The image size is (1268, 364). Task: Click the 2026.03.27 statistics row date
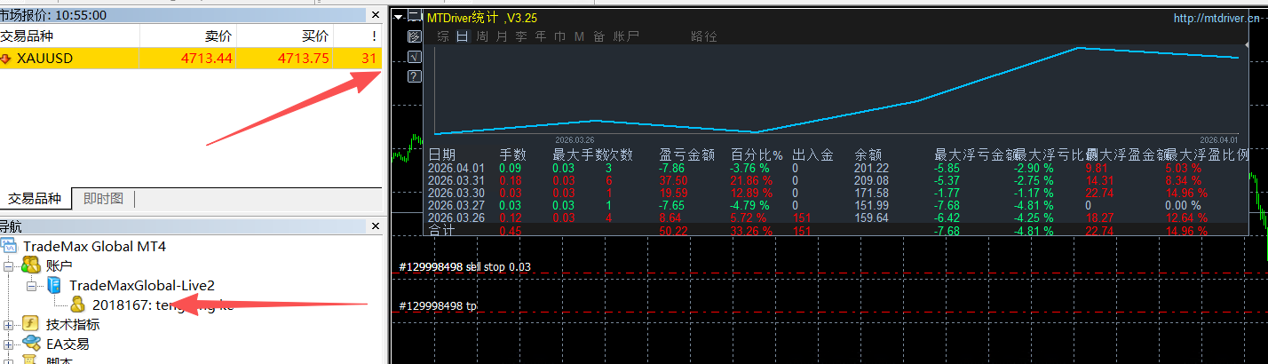click(456, 205)
